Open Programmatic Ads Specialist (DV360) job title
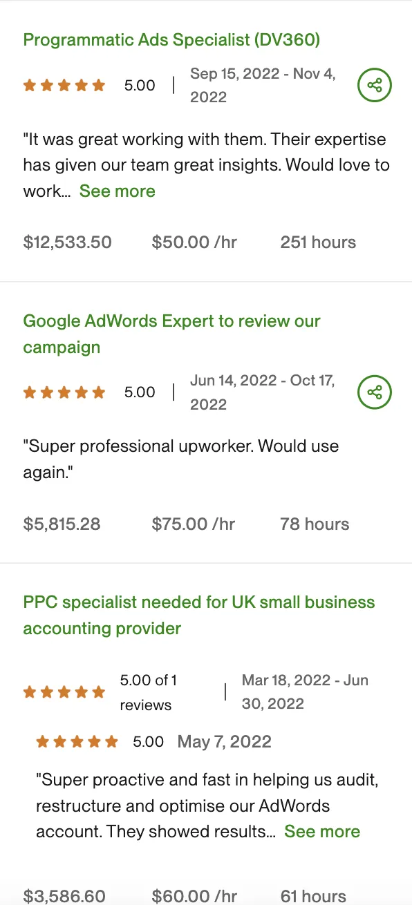This screenshot has width=412, height=905. 171,39
